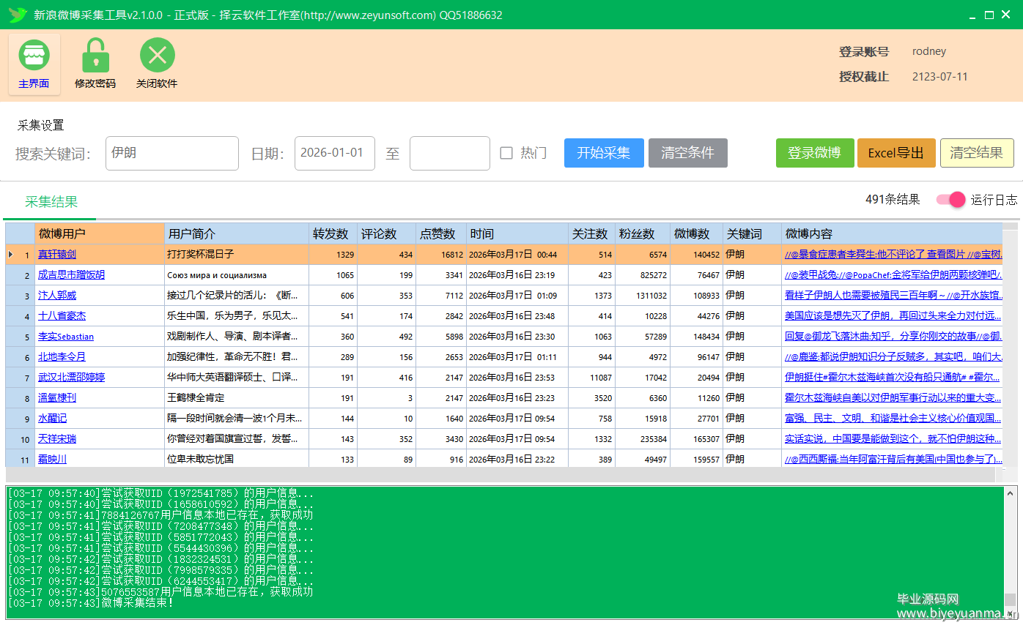Image resolution: width=1023 pixels, height=625 pixels.
Task: Click the green bird app logo
Action: tap(18, 15)
